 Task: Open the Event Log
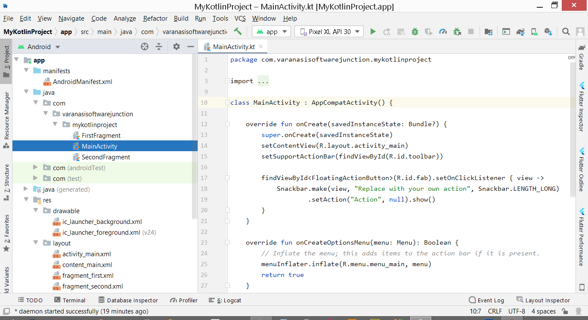pos(486,300)
